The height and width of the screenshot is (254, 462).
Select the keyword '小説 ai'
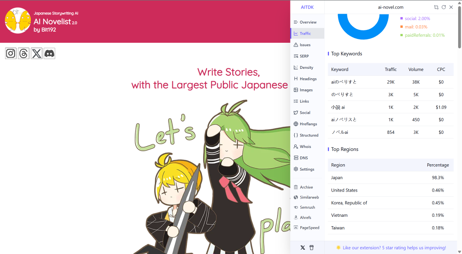pyautogui.click(x=338, y=107)
